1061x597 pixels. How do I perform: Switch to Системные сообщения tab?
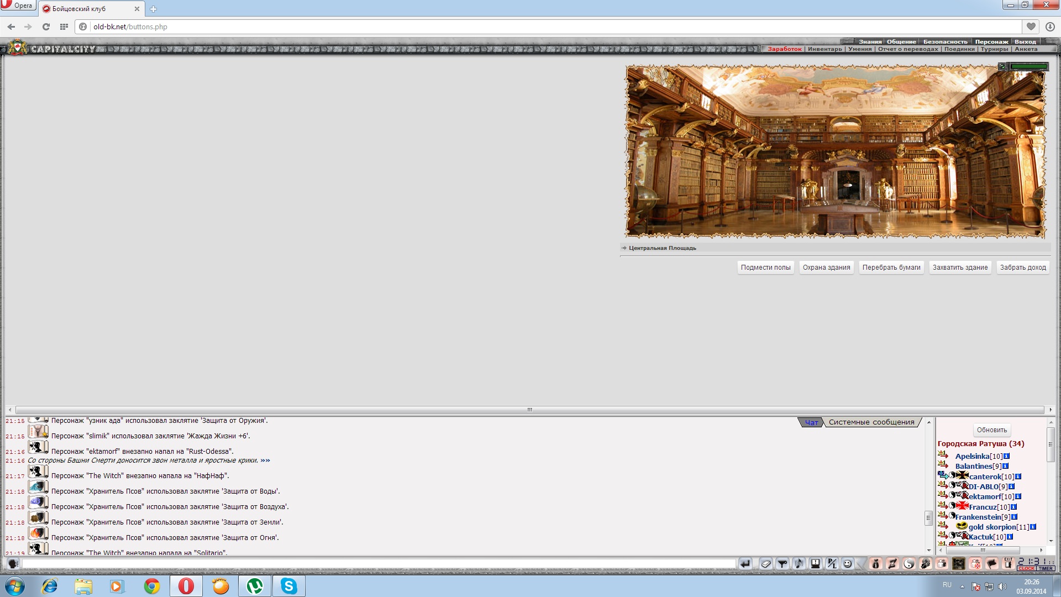pos(871,422)
